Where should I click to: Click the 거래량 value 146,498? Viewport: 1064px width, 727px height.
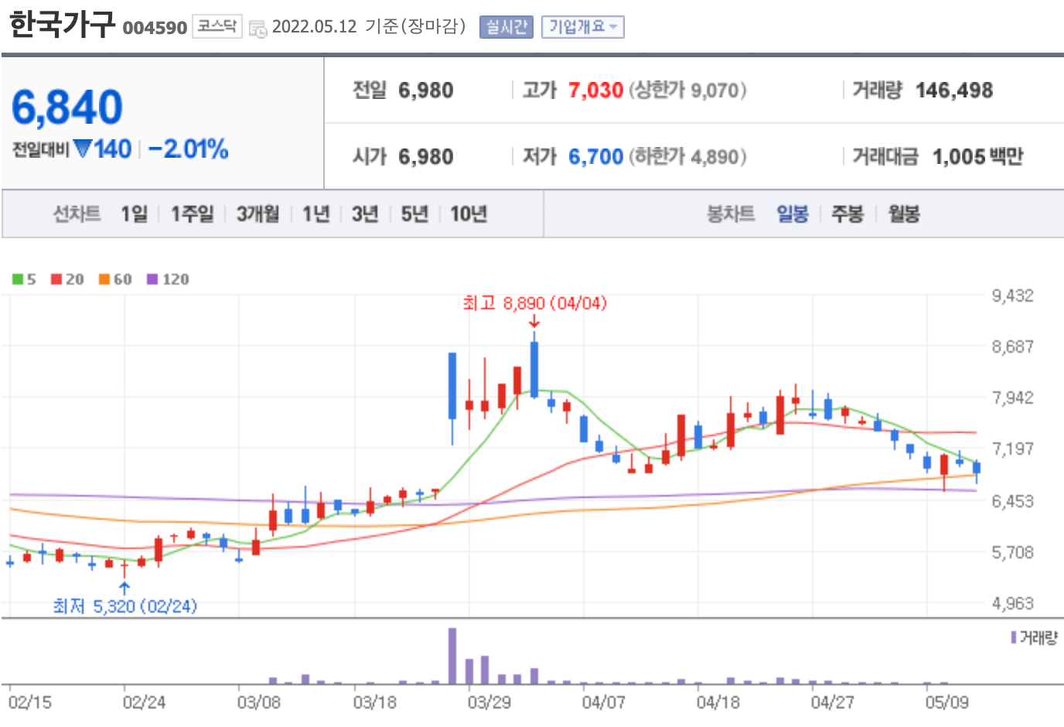point(954,90)
